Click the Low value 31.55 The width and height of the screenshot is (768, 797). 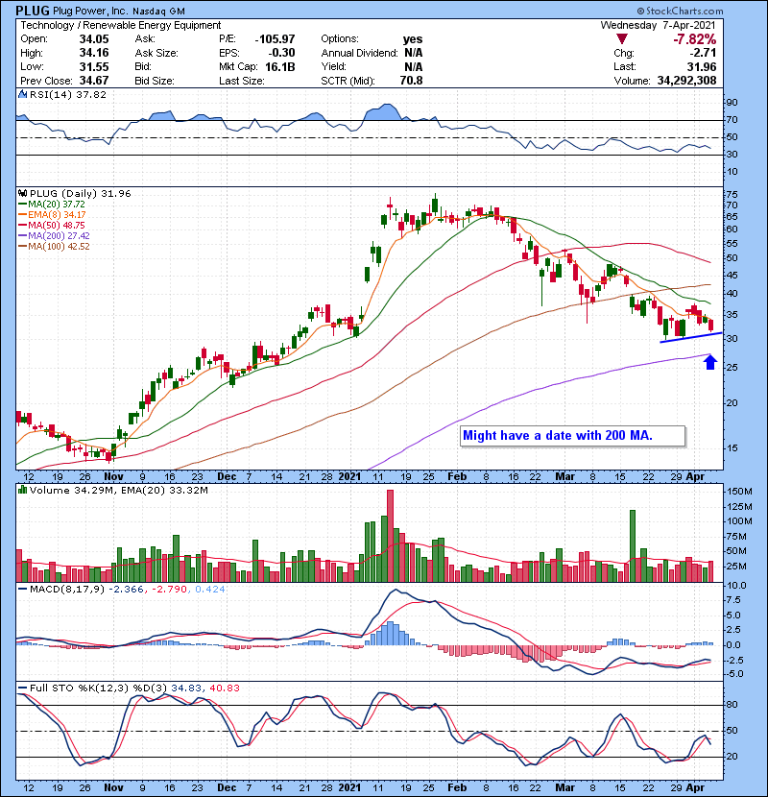tap(94, 66)
